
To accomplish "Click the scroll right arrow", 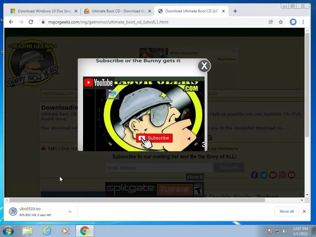I will point(302,200).
